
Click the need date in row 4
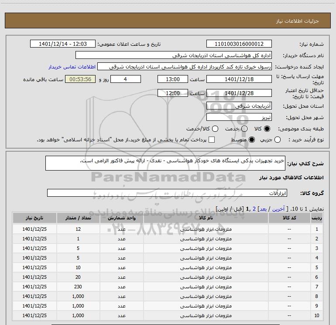(x=34, y=258)
